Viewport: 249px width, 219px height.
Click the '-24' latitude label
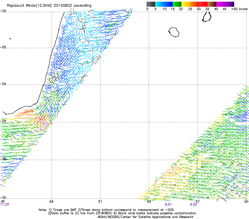coord(3,84)
